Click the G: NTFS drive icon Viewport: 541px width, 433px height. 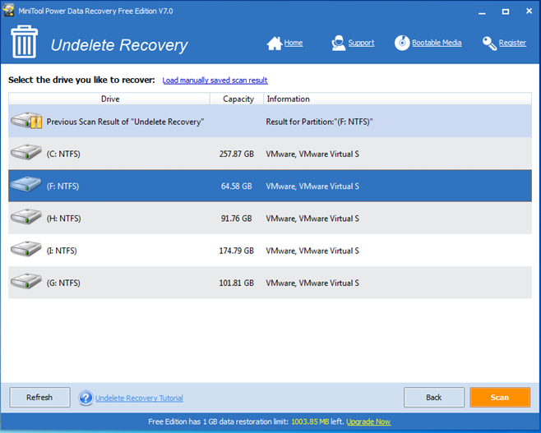pyautogui.click(x=25, y=281)
